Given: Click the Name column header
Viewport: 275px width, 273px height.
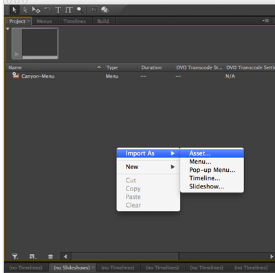Looking at the screenshot, I should pos(15,67).
